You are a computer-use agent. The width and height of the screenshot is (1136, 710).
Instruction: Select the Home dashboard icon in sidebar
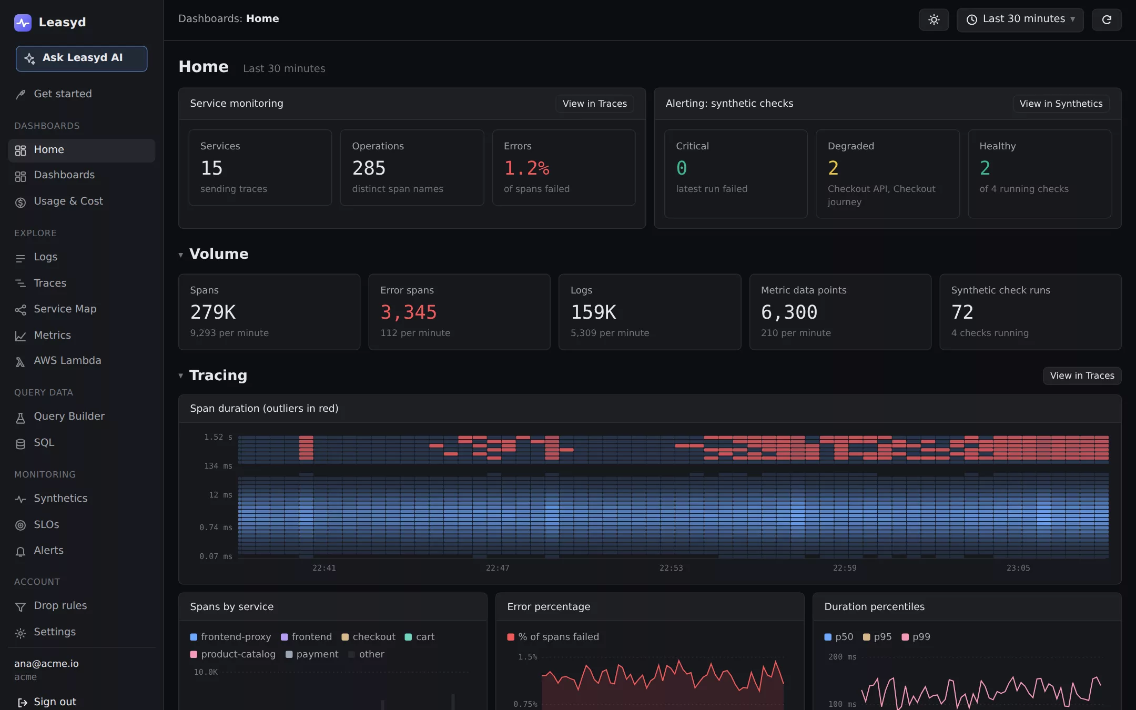(x=21, y=150)
